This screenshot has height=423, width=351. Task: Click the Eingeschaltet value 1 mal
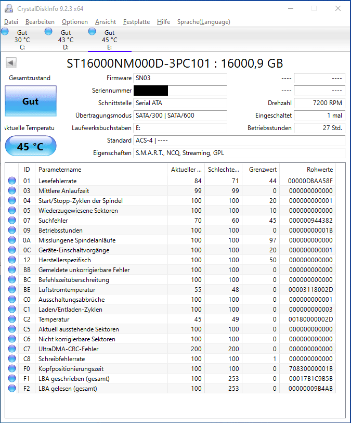click(x=319, y=116)
